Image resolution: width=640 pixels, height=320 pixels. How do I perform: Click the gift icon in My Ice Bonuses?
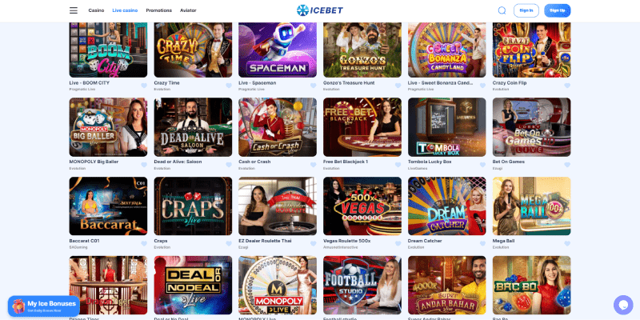tap(18, 306)
